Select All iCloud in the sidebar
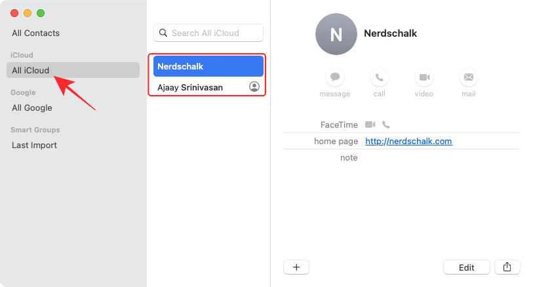The width and height of the screenshot is (533, 287). [31, 70]
